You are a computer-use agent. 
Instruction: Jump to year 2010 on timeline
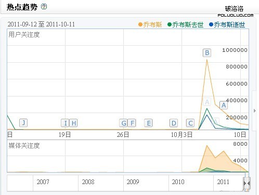coord(178,182)
